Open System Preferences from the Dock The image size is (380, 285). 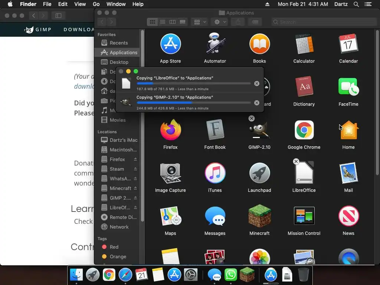coord(191,275)
